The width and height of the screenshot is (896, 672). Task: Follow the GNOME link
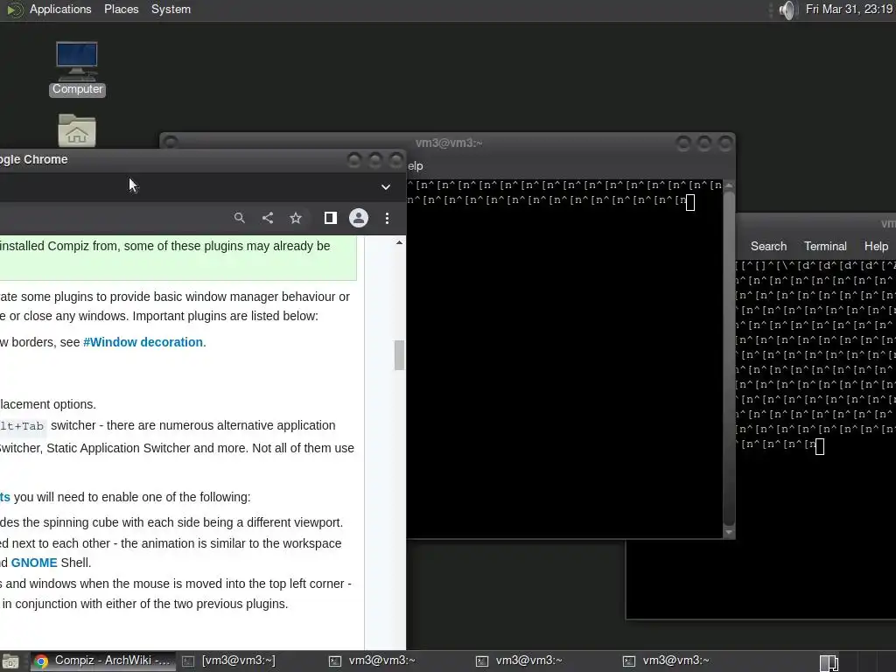[34, 563]
